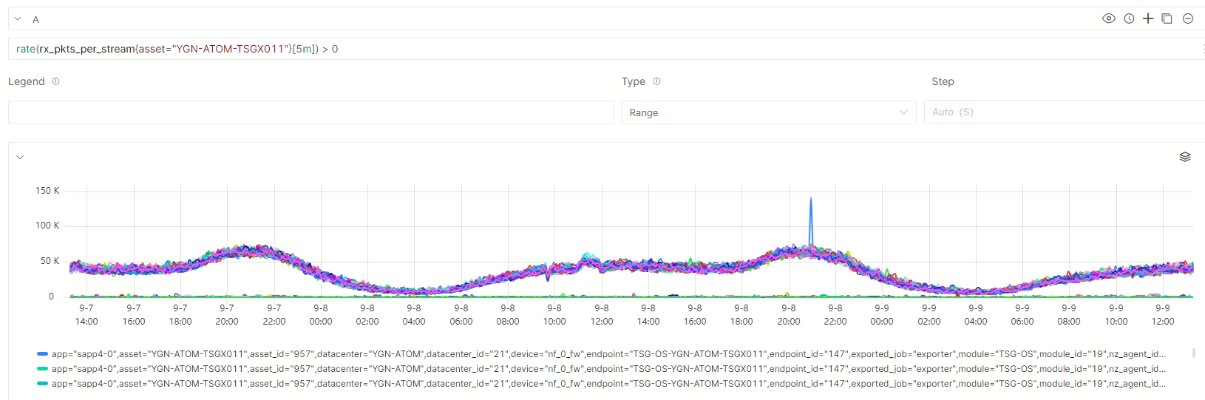Click the clock icon in query A header
The width and height of the screenshot is (1205, 400).
click(x=1129, y=18)
